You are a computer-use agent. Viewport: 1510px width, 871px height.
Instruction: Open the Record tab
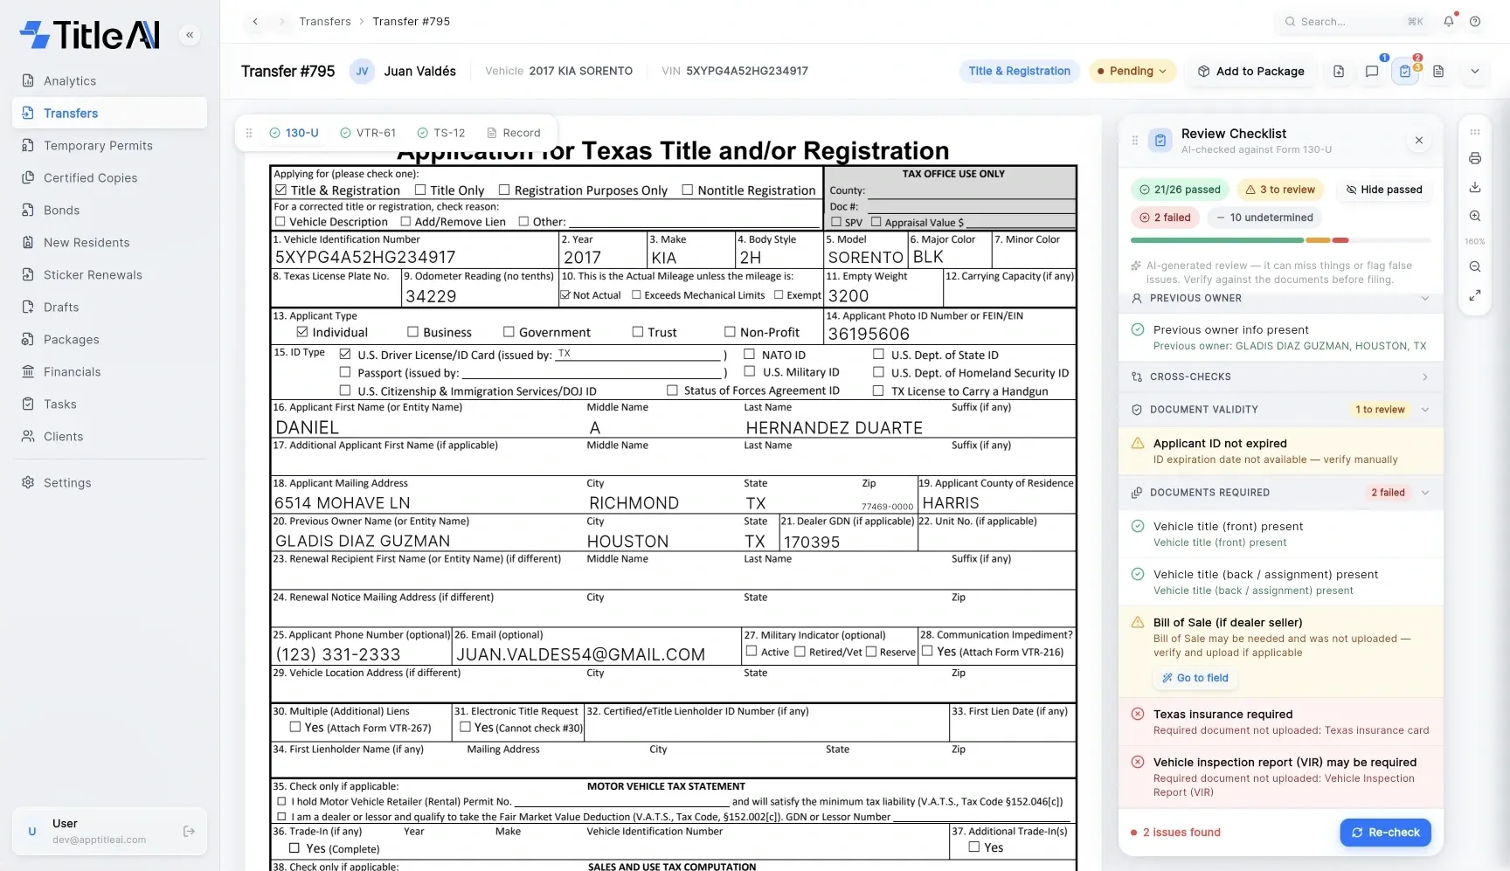[514, 133]
